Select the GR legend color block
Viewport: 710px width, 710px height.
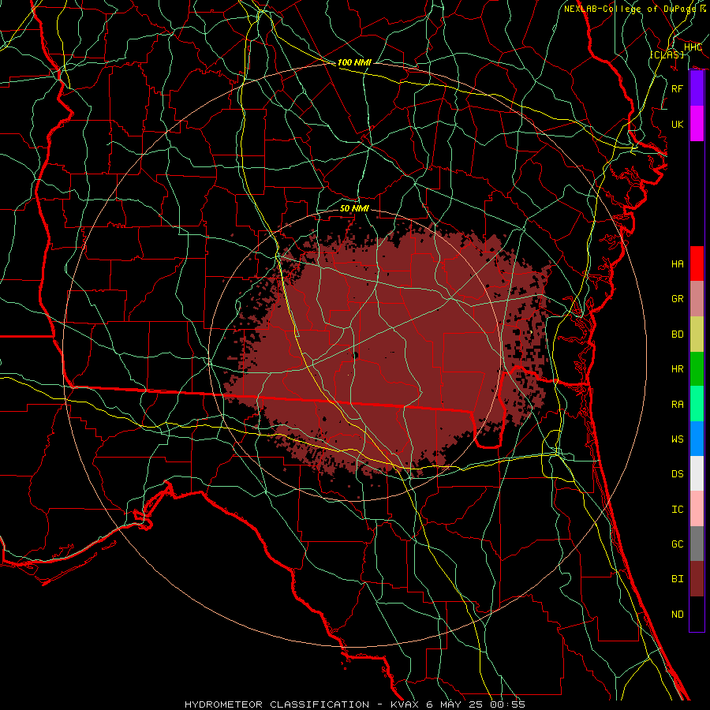tap(697, 298)
